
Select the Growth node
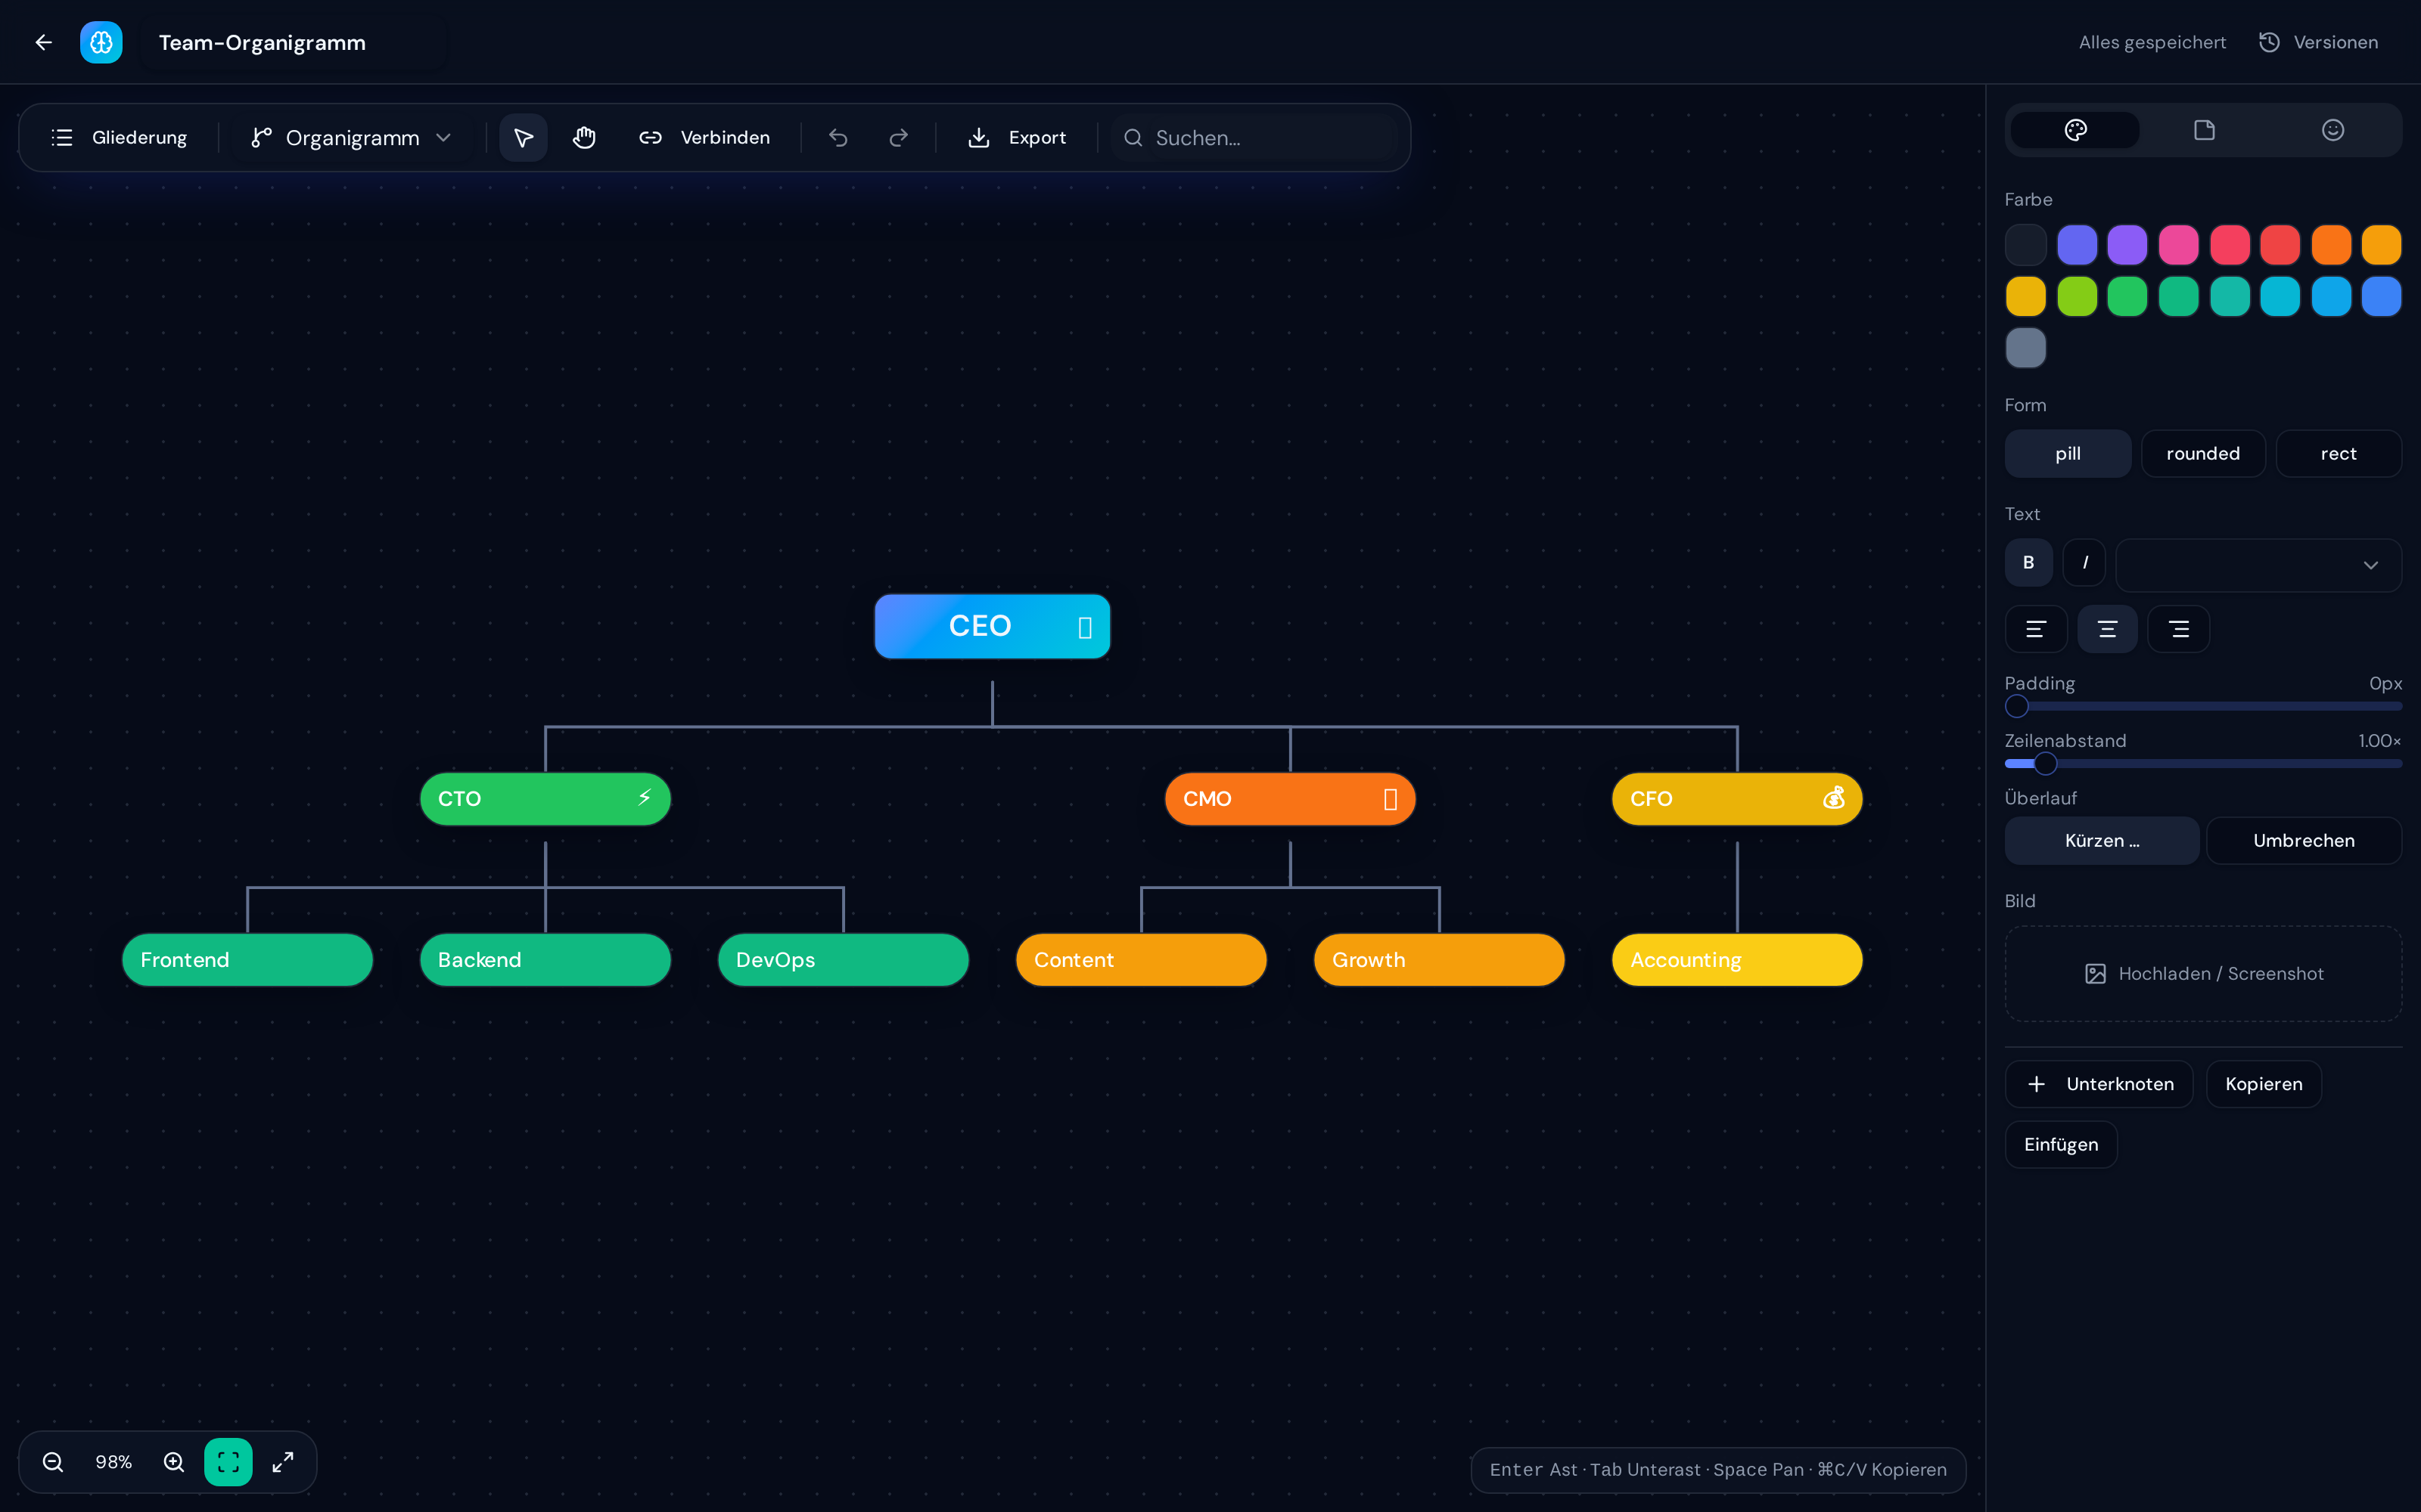click(x=1438, y=960)
